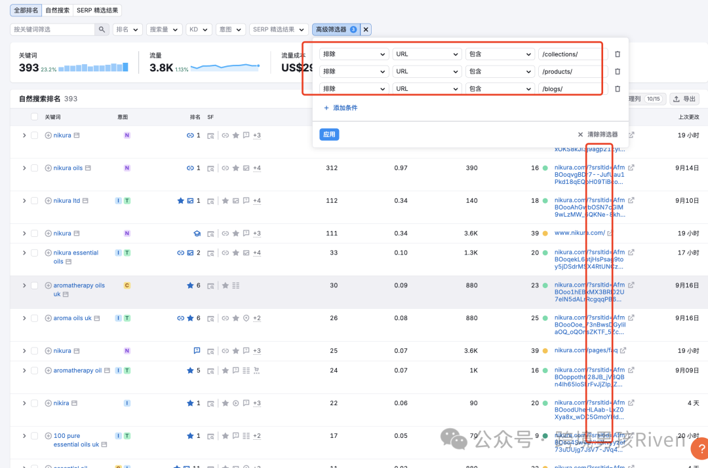Image resolution: width=708 pixels, height=468 pixels.
Task: Click the +4 SERP features for 'nikura essential oils'
Action: (257, 253)
